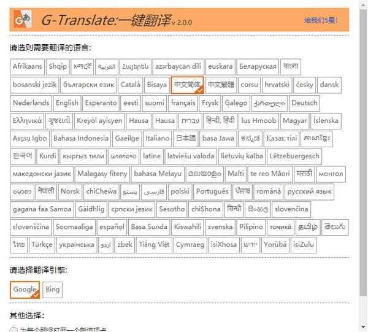Select hrvatski language

(277, 85)
